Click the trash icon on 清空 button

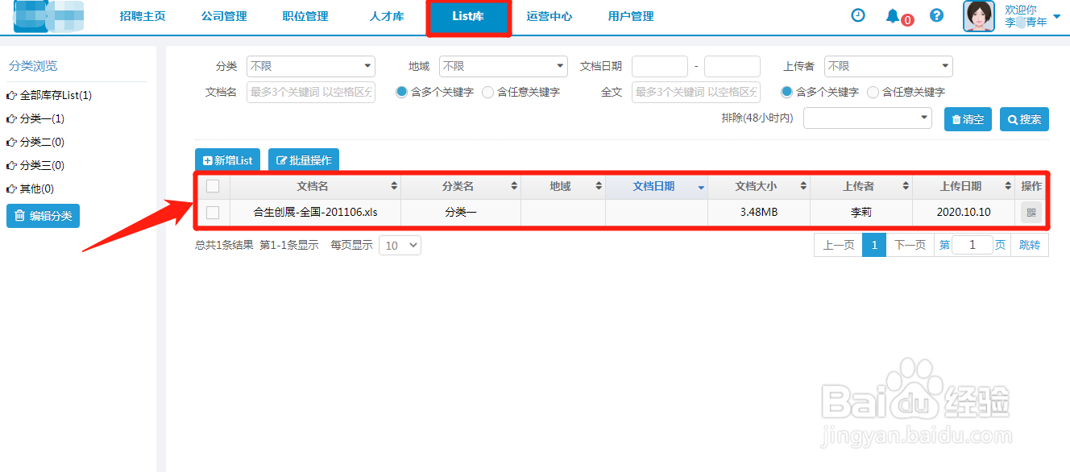pyautogui.click(x=955, y=118)
